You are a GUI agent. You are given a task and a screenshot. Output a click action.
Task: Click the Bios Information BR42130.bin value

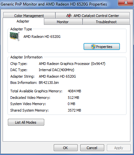[49, 83]
